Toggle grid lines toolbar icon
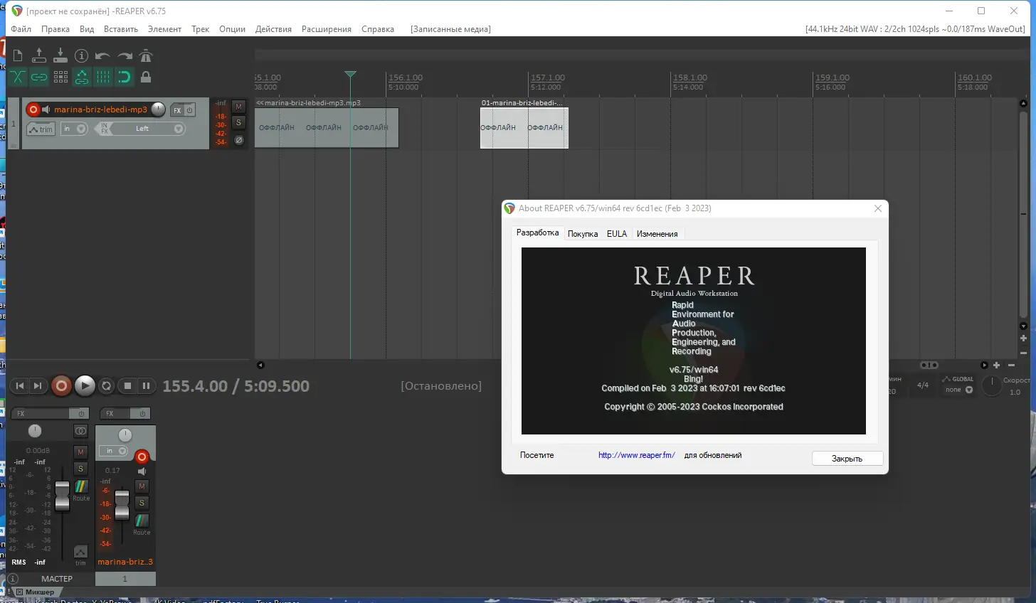 [103, 77]
